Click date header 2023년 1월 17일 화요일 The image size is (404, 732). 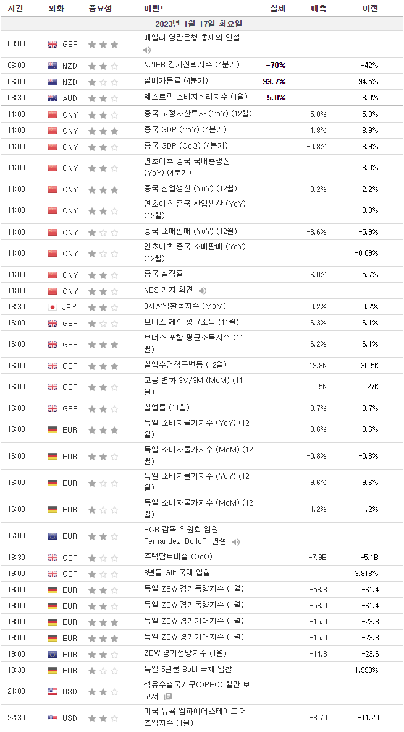(202, 24)
